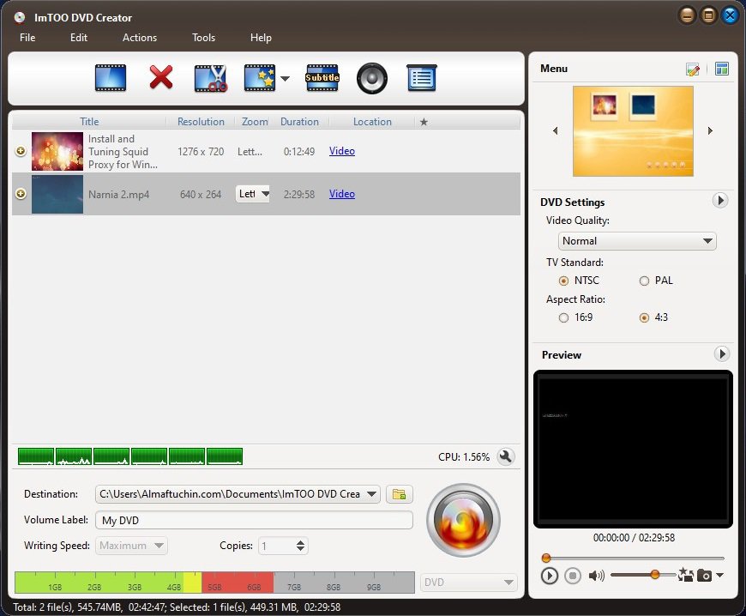This screenshot has width=746, height=616.
Task: Open the Tools menu
Action: click(203, 38)
